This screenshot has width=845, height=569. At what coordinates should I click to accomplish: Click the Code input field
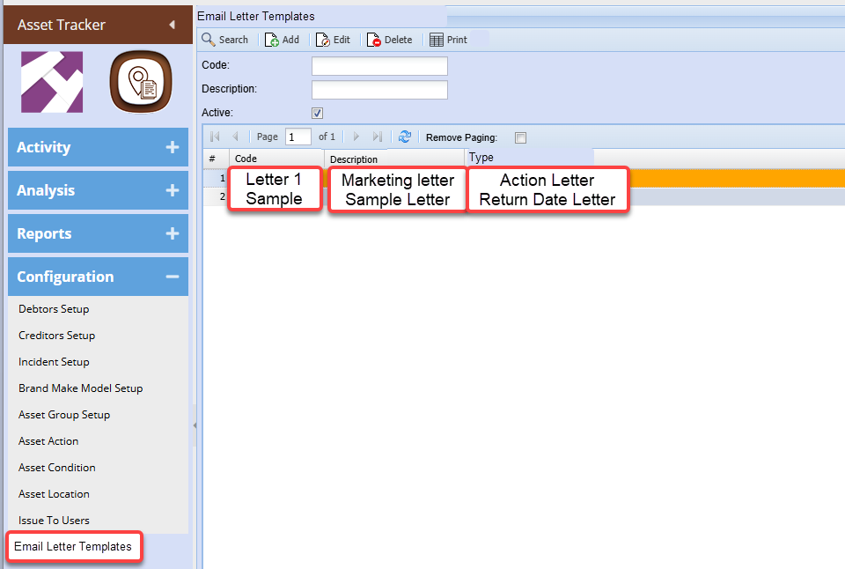point(379,66)
